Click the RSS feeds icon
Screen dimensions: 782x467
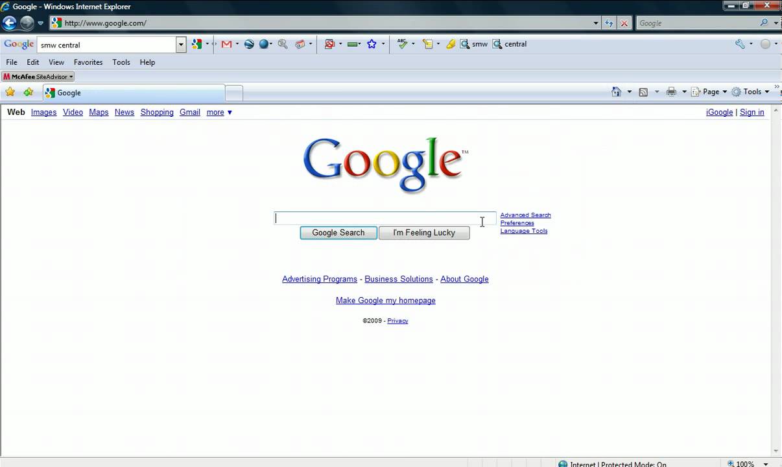tap(643, 92)
